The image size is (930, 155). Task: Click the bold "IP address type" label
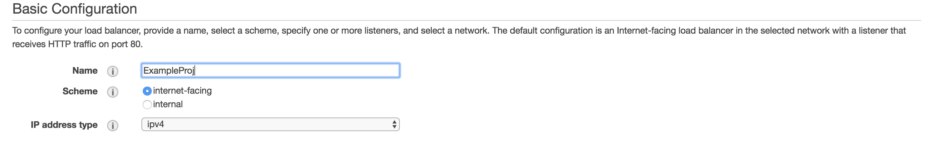(64, 125)
